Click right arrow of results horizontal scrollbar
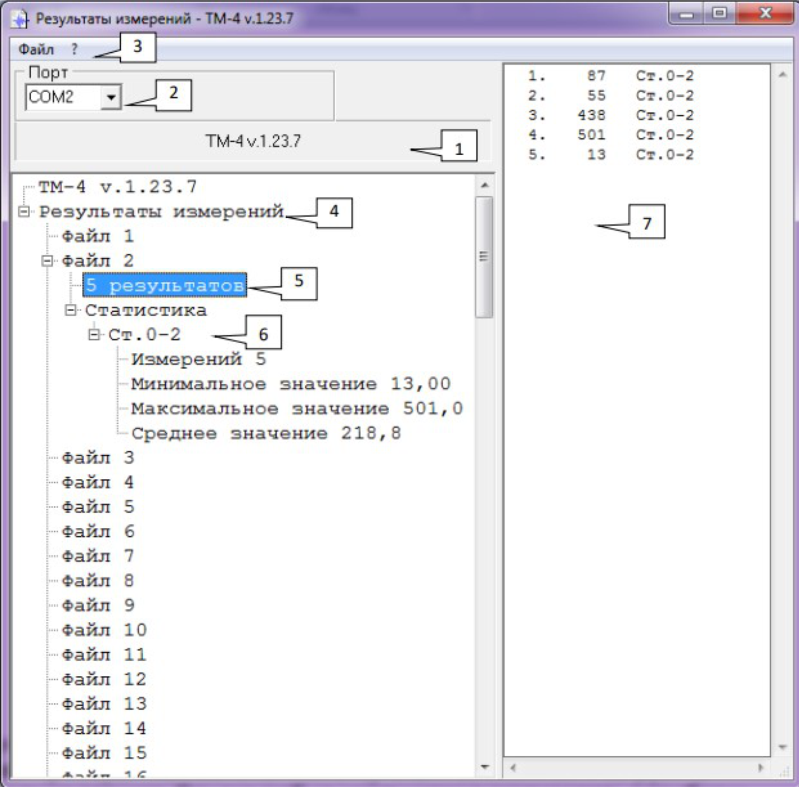 pyautogui.click(x=760, y=768)
